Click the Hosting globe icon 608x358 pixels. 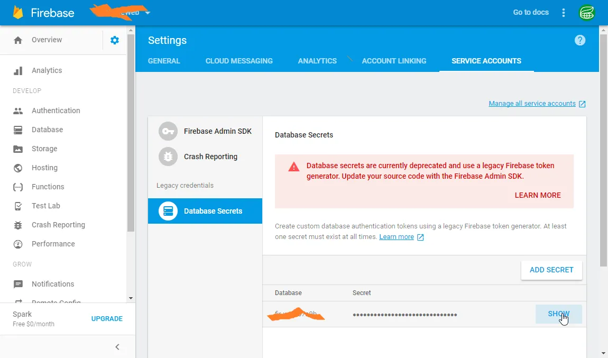(18, 168)
